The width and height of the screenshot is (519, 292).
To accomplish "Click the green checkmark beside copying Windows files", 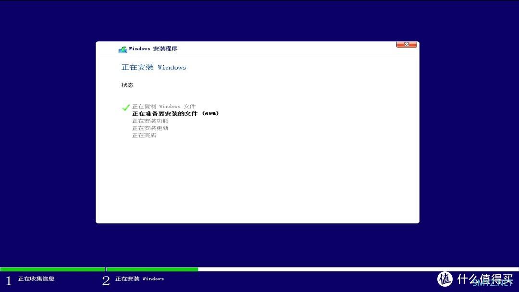I will 126,107.
